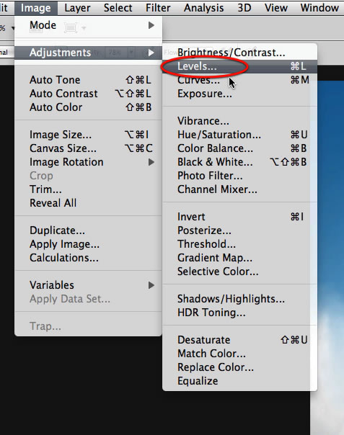Open Apply Image dialog

(89, 244)
